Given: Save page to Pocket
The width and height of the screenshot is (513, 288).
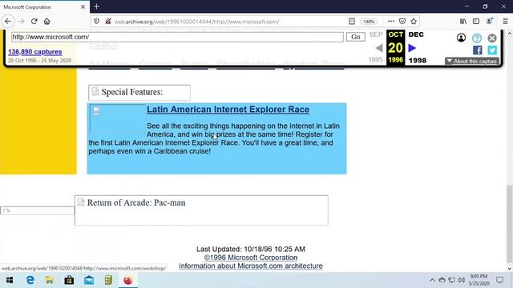Looking at the screenshot, I should point(402,22).
